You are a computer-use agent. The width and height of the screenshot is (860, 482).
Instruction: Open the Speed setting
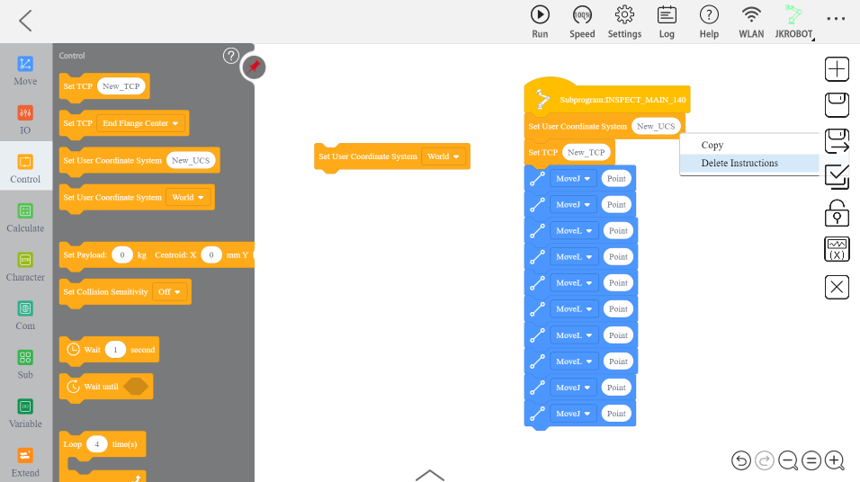[582, 15]
